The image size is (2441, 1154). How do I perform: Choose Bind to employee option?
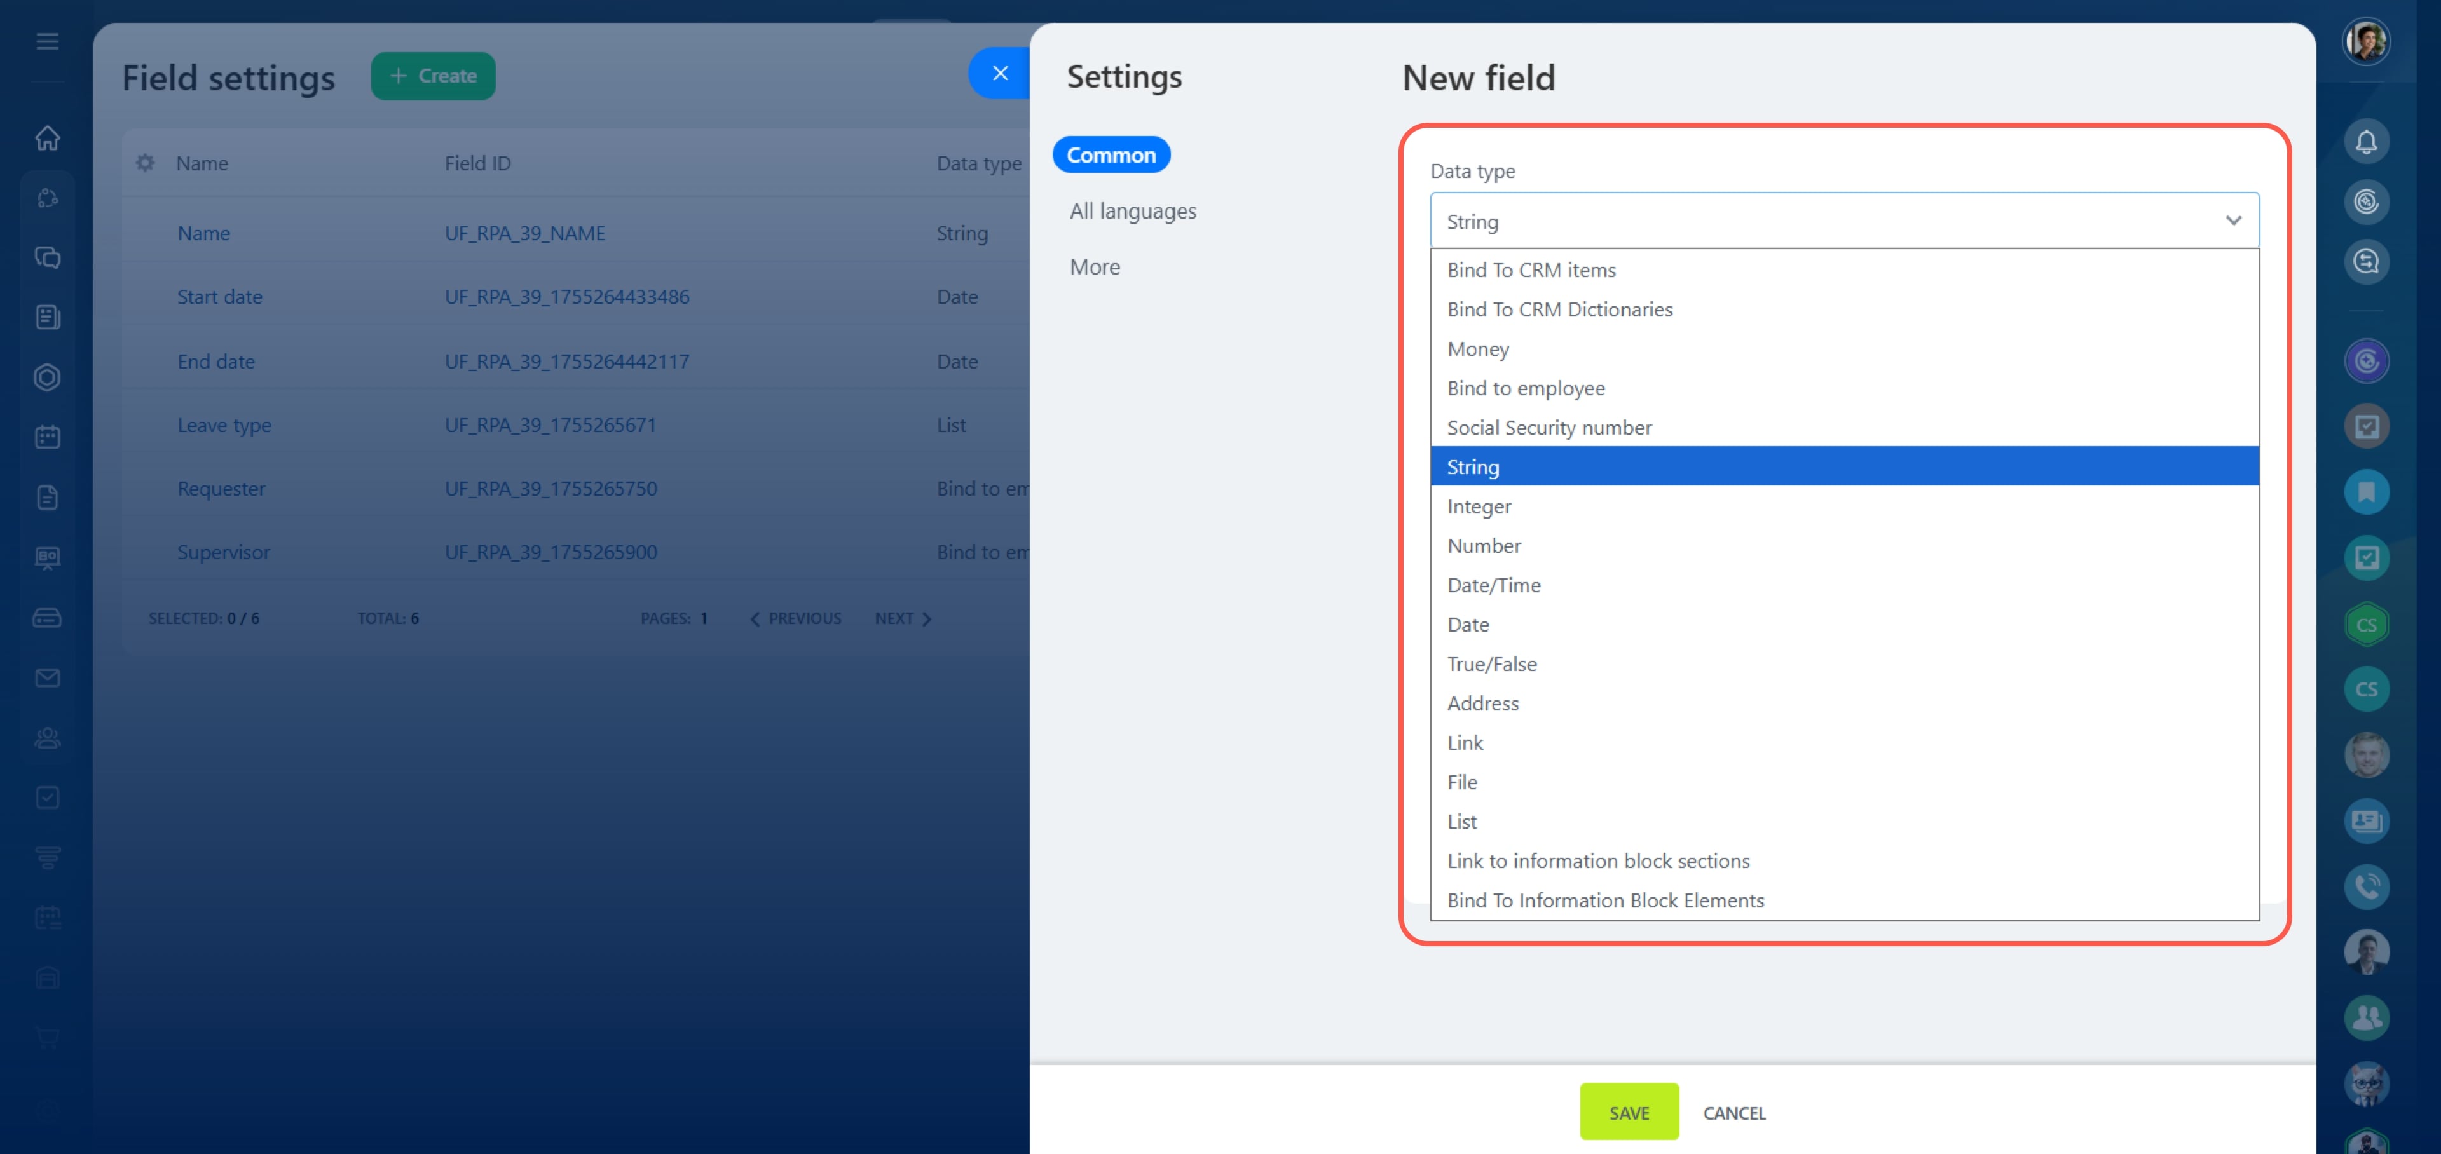(x=1526, y=388)
